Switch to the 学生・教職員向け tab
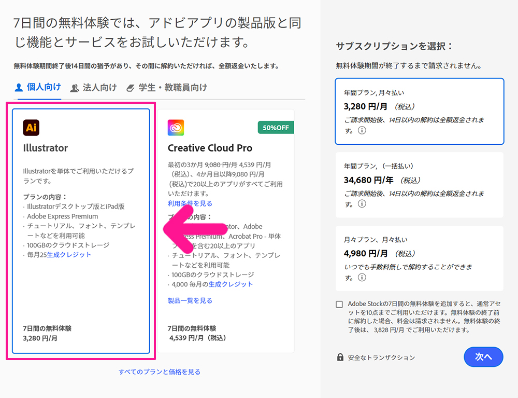 [166, 88]
